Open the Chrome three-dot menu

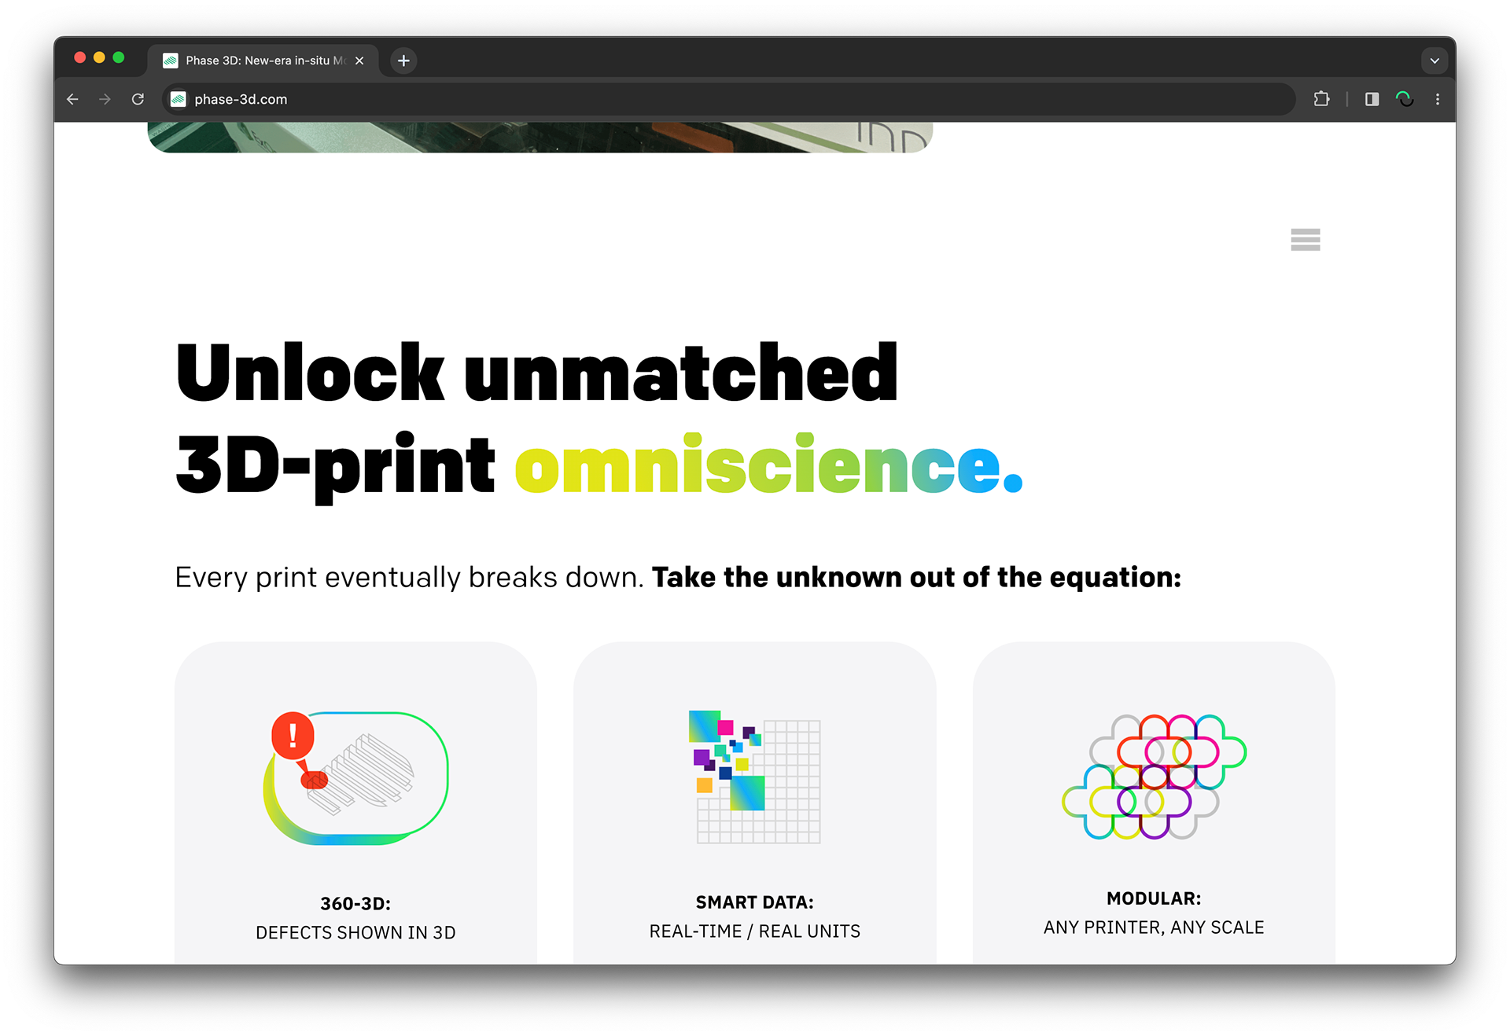(x=1438, y=99)
